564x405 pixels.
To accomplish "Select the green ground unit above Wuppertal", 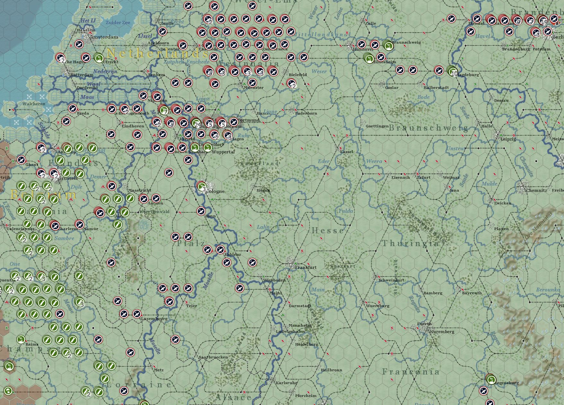I will 208,147.
